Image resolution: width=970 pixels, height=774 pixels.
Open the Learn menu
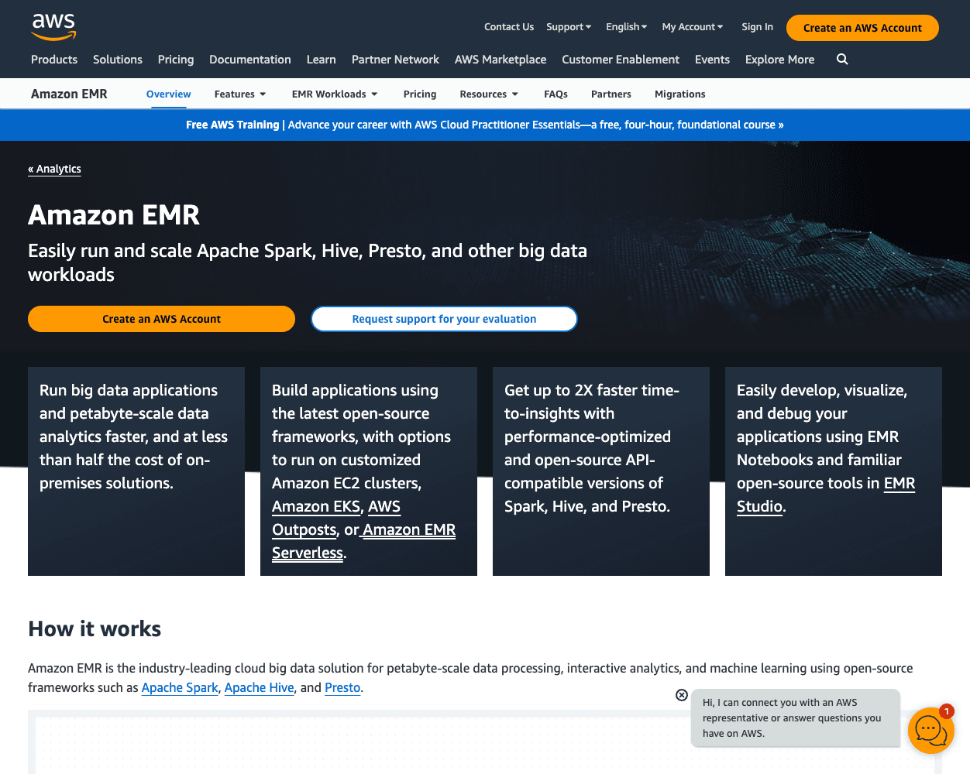point(322,60)
